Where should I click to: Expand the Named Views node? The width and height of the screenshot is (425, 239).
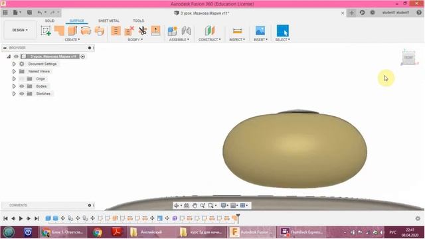[x=14, y=71]
